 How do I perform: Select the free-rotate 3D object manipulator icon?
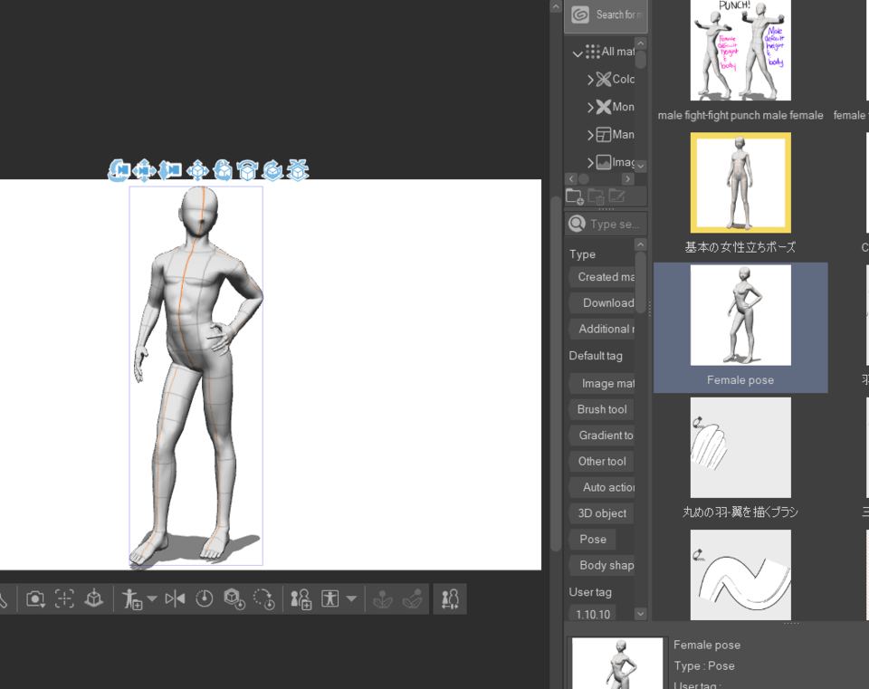point(223,170)
